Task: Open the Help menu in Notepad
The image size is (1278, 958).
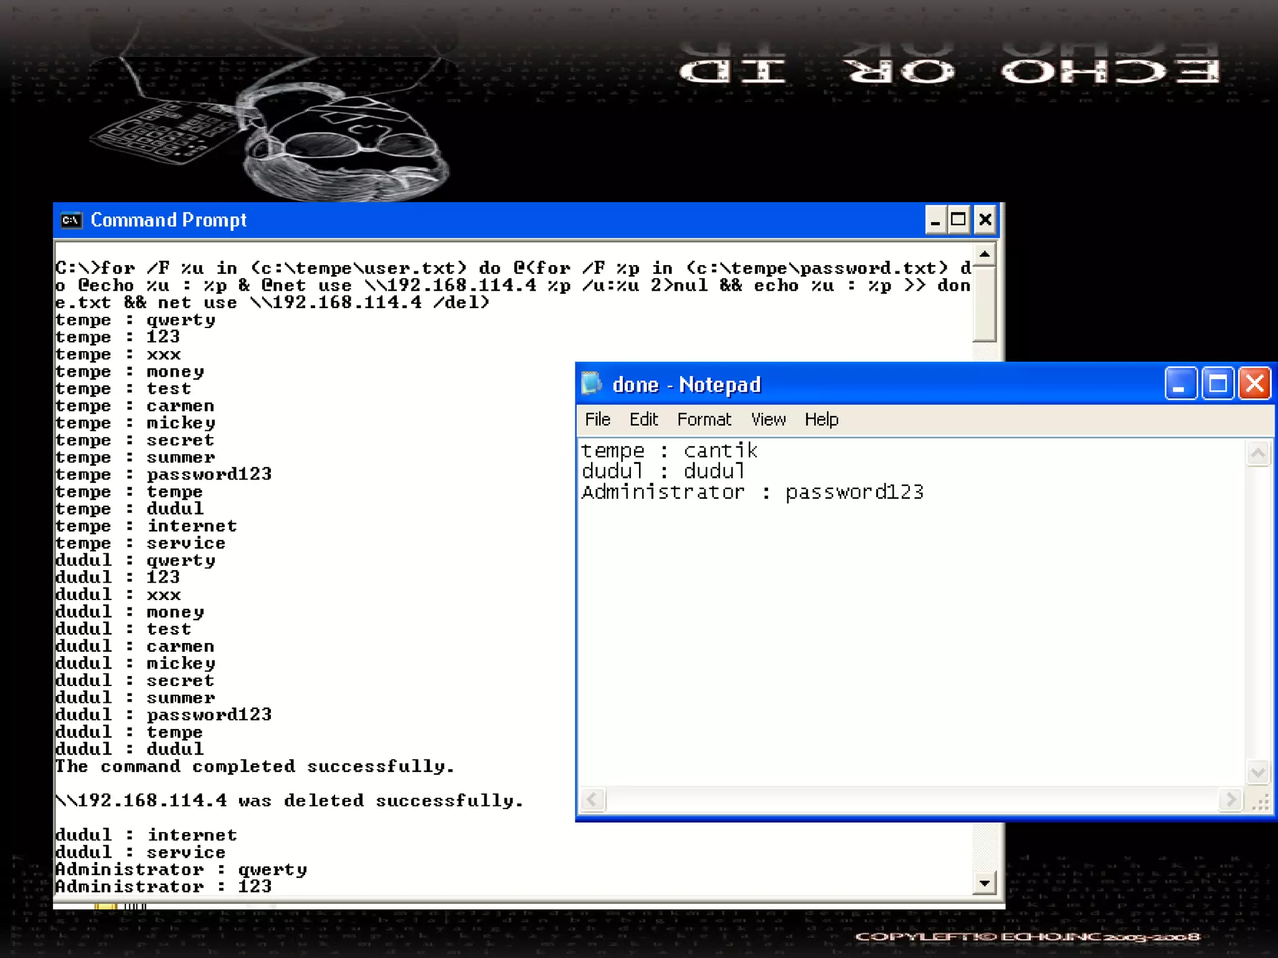Action: point(821,420)
